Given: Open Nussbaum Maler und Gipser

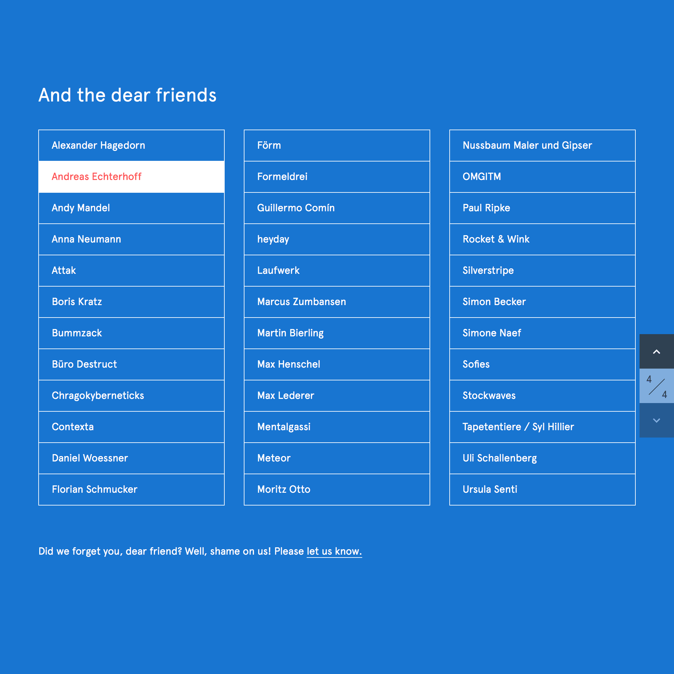Looking at the screenshot, I should [543, 146].
